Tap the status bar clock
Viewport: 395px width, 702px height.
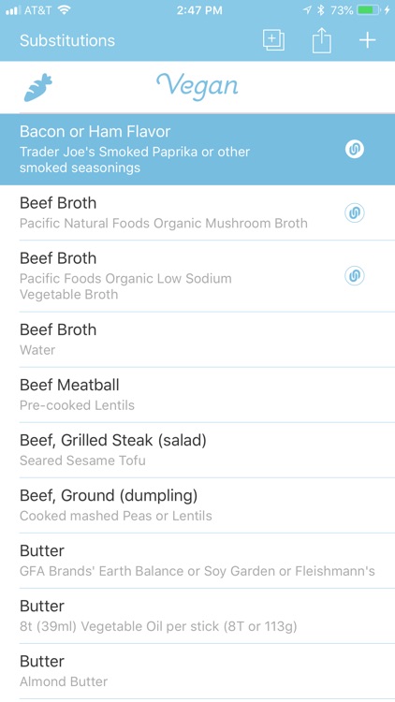click(199, 10)
